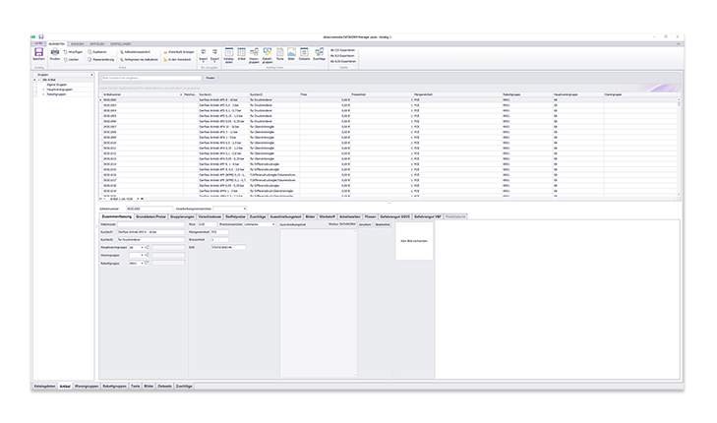The image size is (717, 423).
Task: Open the Kalkulationsassistent tool
Action: (x=135, y=52)
